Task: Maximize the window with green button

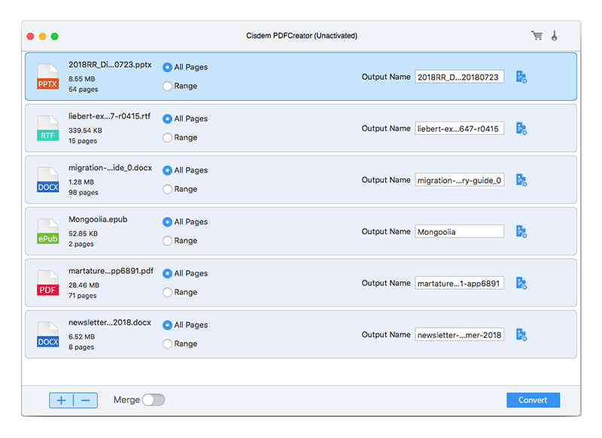Action: click(55, 36)
